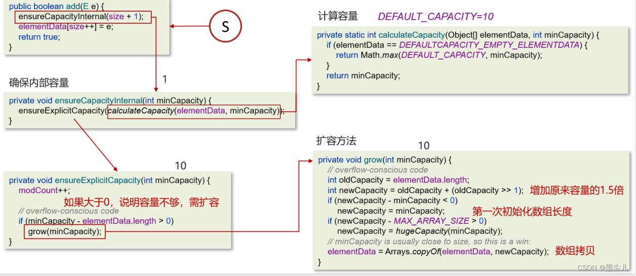Click the "ensureCapacityInternal(size + 1);" call line
The width and height of the screenshot is (636, 276).
tap(81, 17)
